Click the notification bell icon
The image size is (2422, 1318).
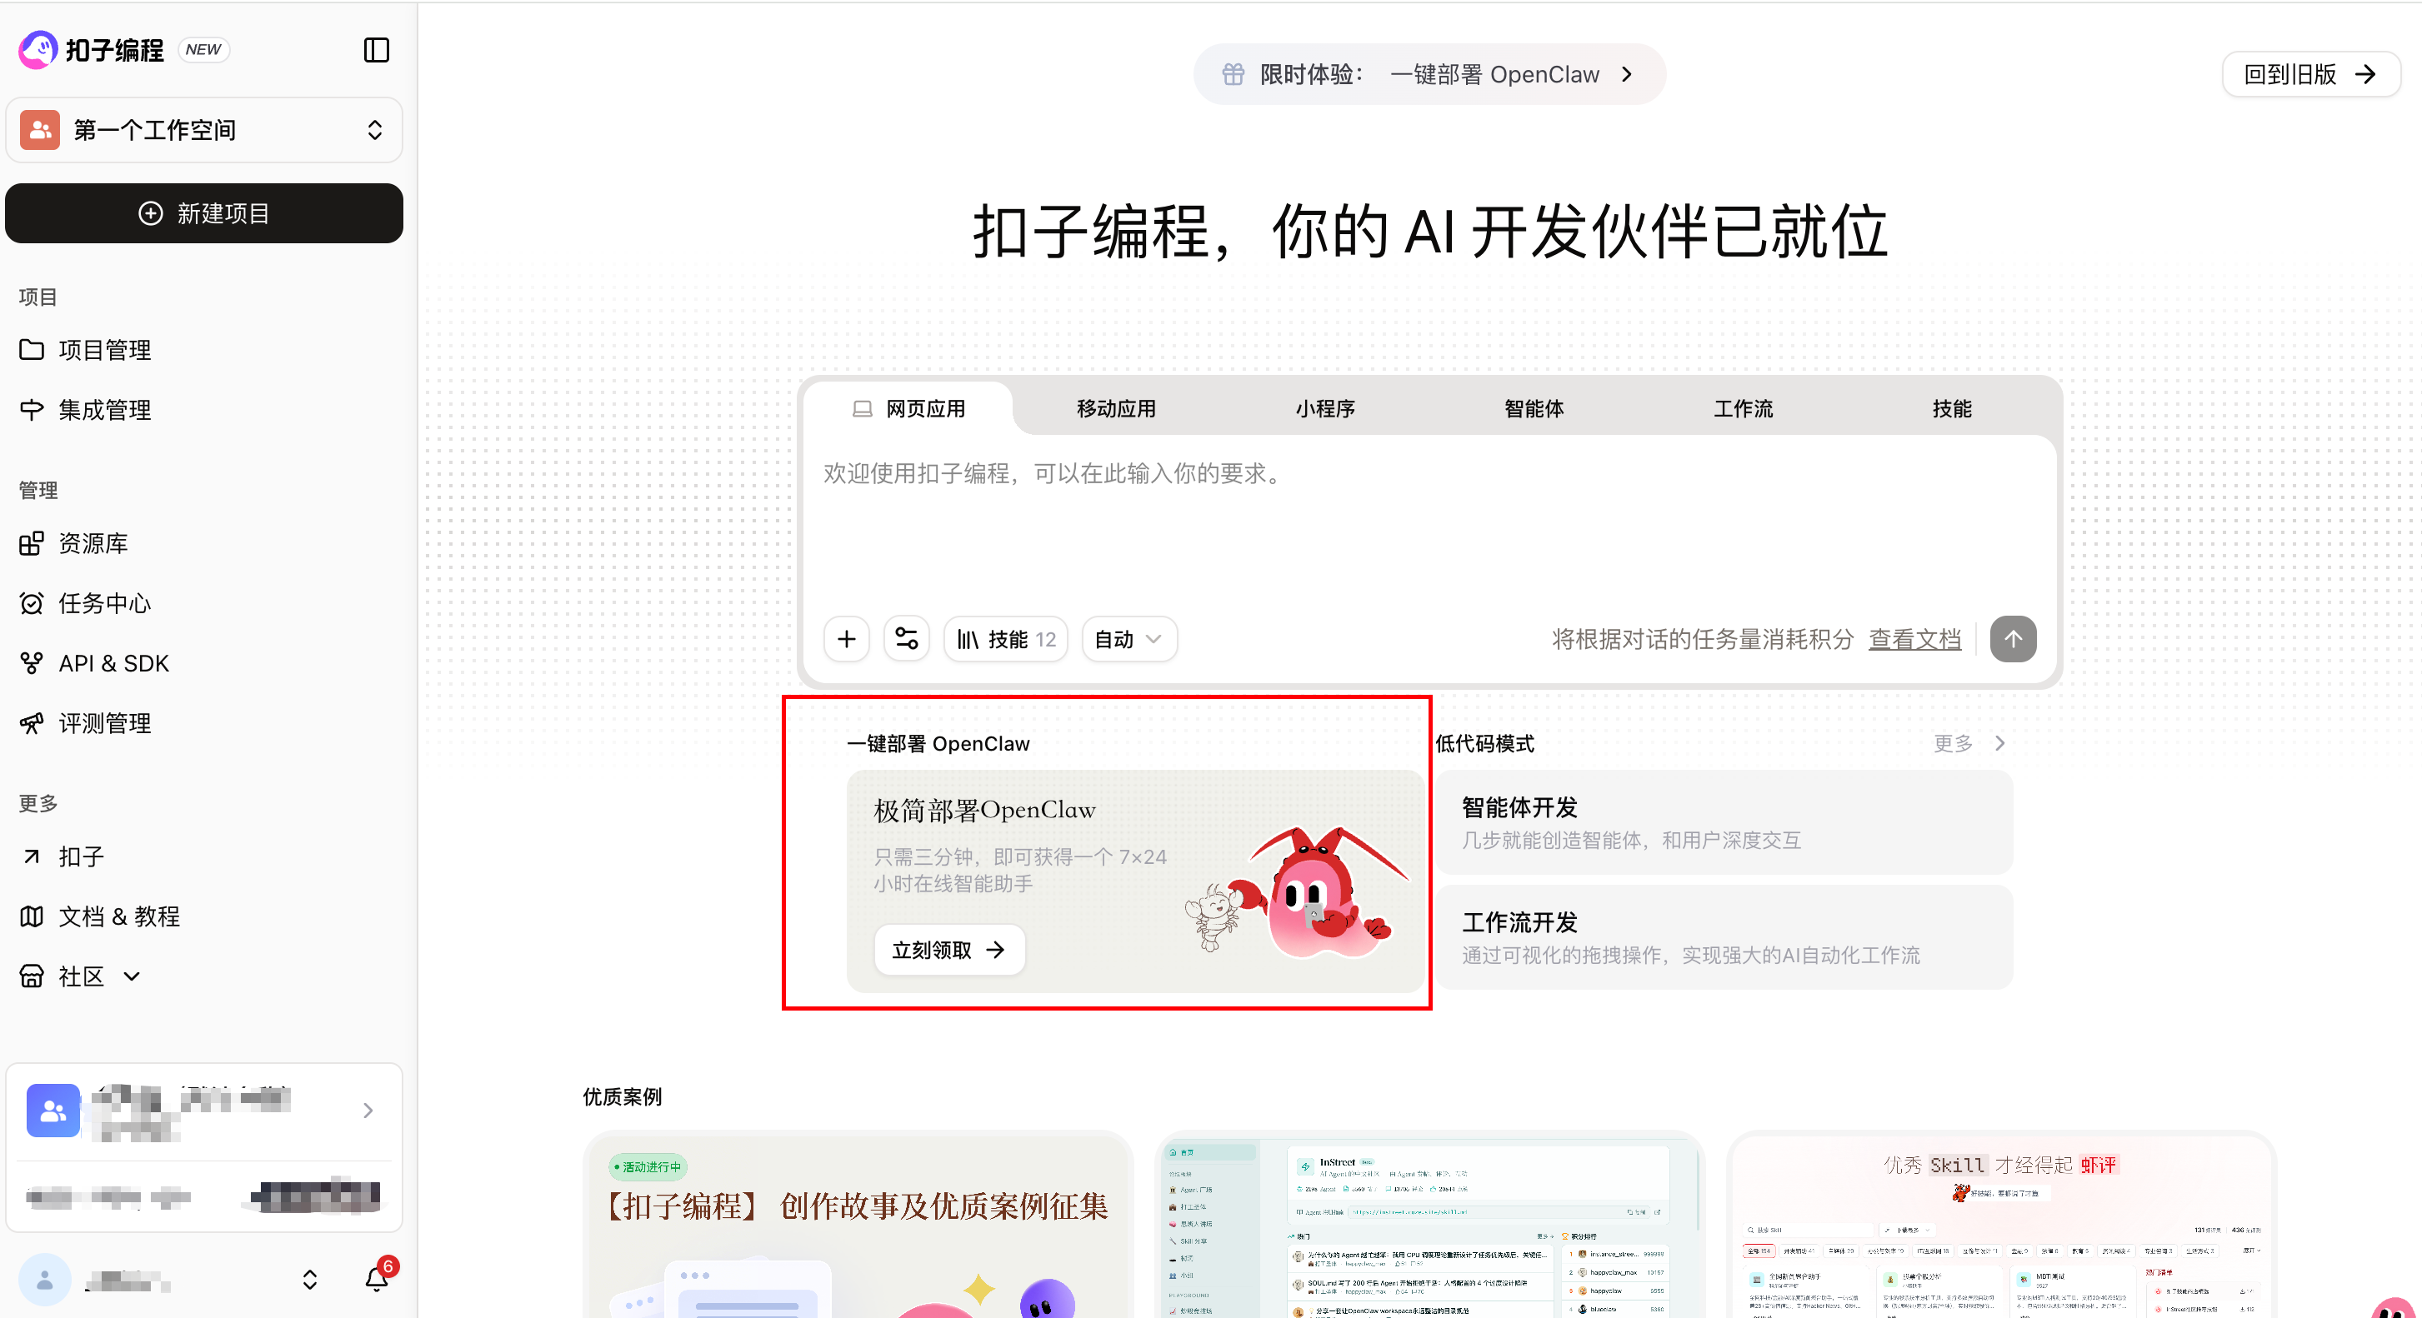click(x=377, y=1279)
